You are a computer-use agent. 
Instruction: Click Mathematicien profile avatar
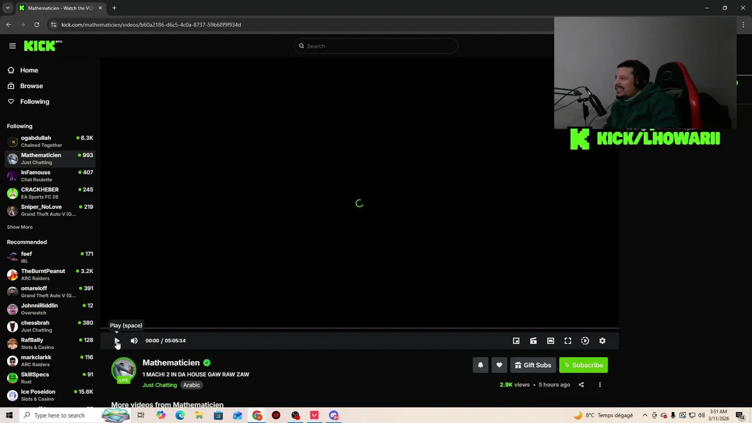click(123, 371)
